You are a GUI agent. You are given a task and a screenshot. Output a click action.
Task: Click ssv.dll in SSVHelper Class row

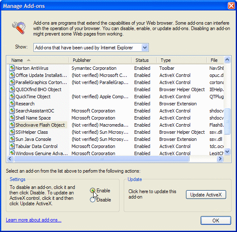click(x=216, y=132)
